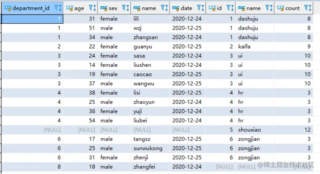This screenshot has height=174, width=320.
Task: Select the cell containing "wangwu"
Action: 150,83
